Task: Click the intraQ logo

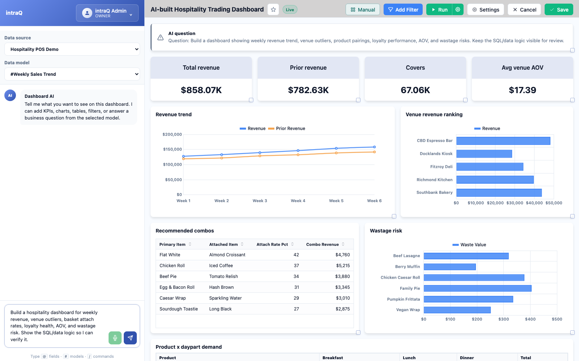Action: click(14, 13)
